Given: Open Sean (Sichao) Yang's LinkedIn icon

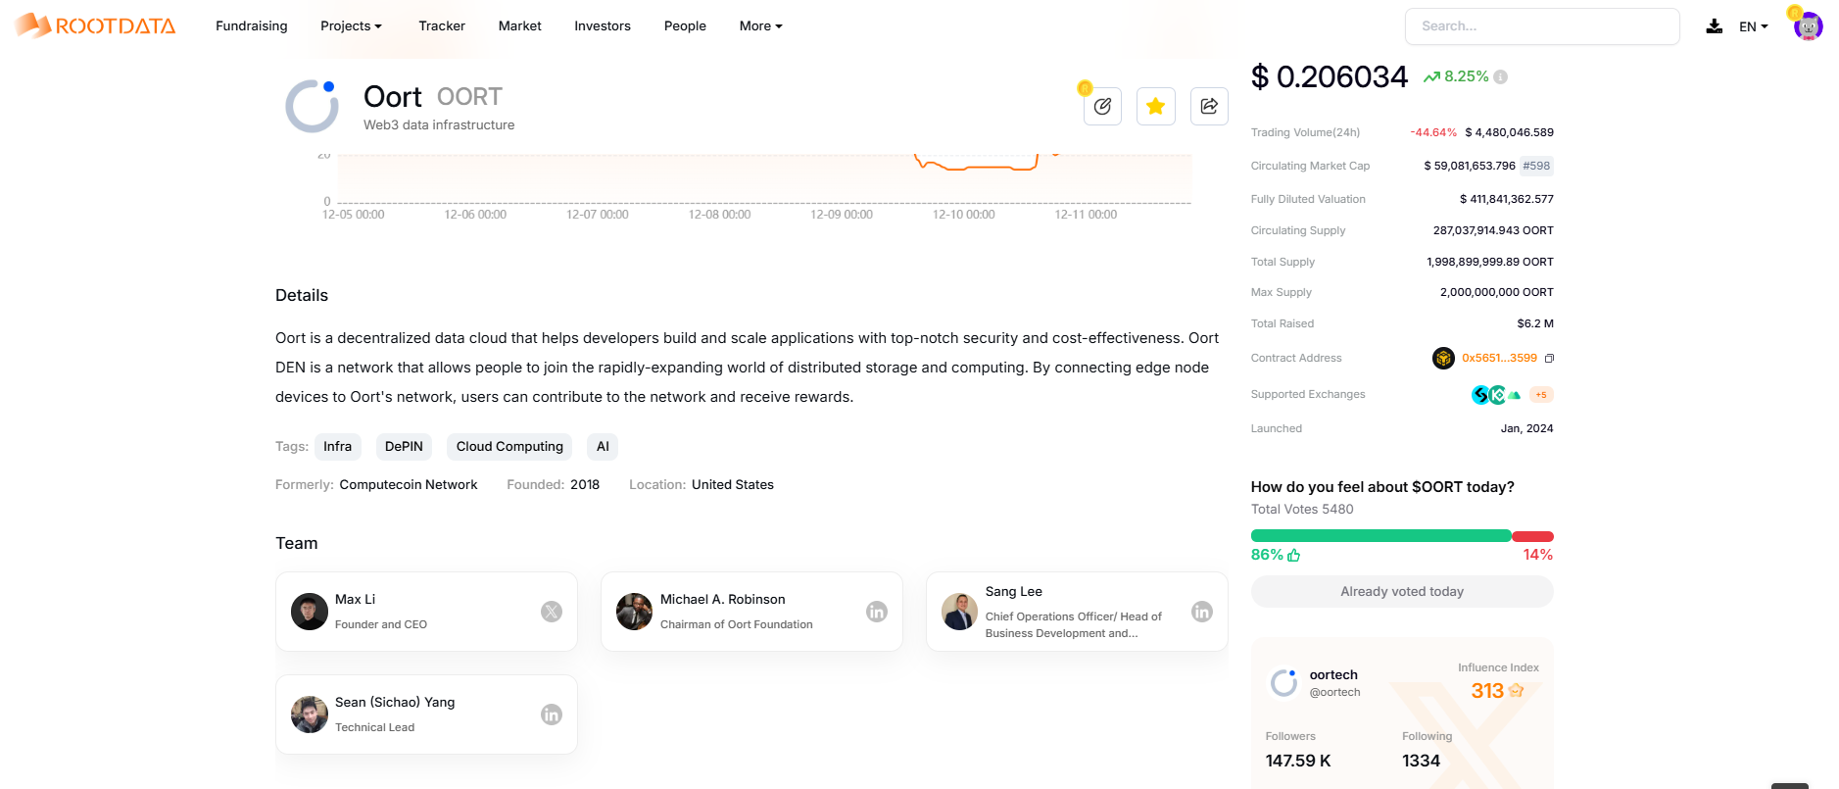Looking at the screenshot, I should 552,715.
